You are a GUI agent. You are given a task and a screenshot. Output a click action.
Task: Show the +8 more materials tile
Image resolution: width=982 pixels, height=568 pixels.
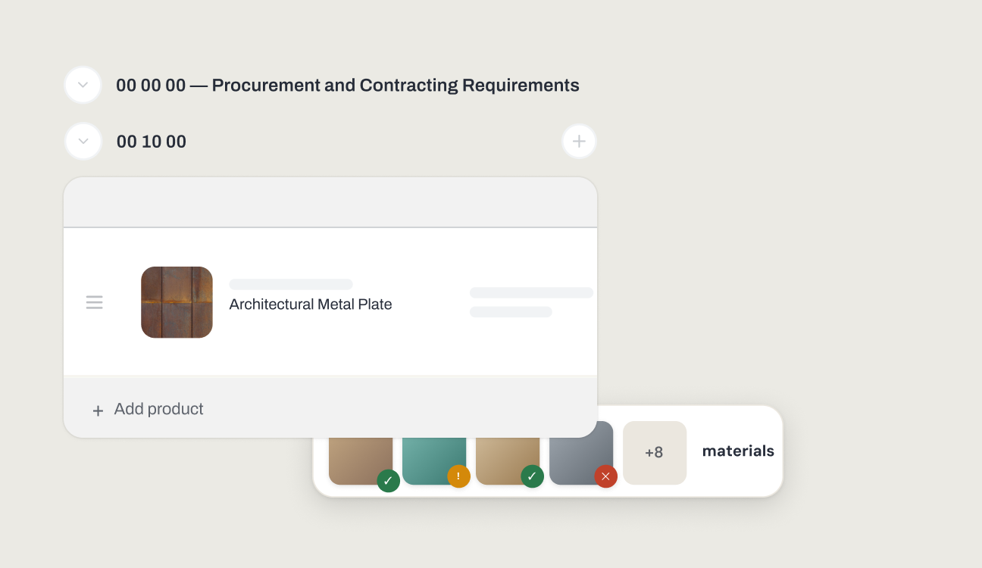[655, 453]
